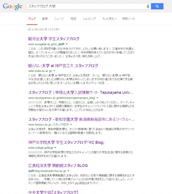This screenshot has height=194, width=172.
Task: Expand arrow beside surugadai.ac.jp URL
Action: pyautogui.click(x=67, y=44)
